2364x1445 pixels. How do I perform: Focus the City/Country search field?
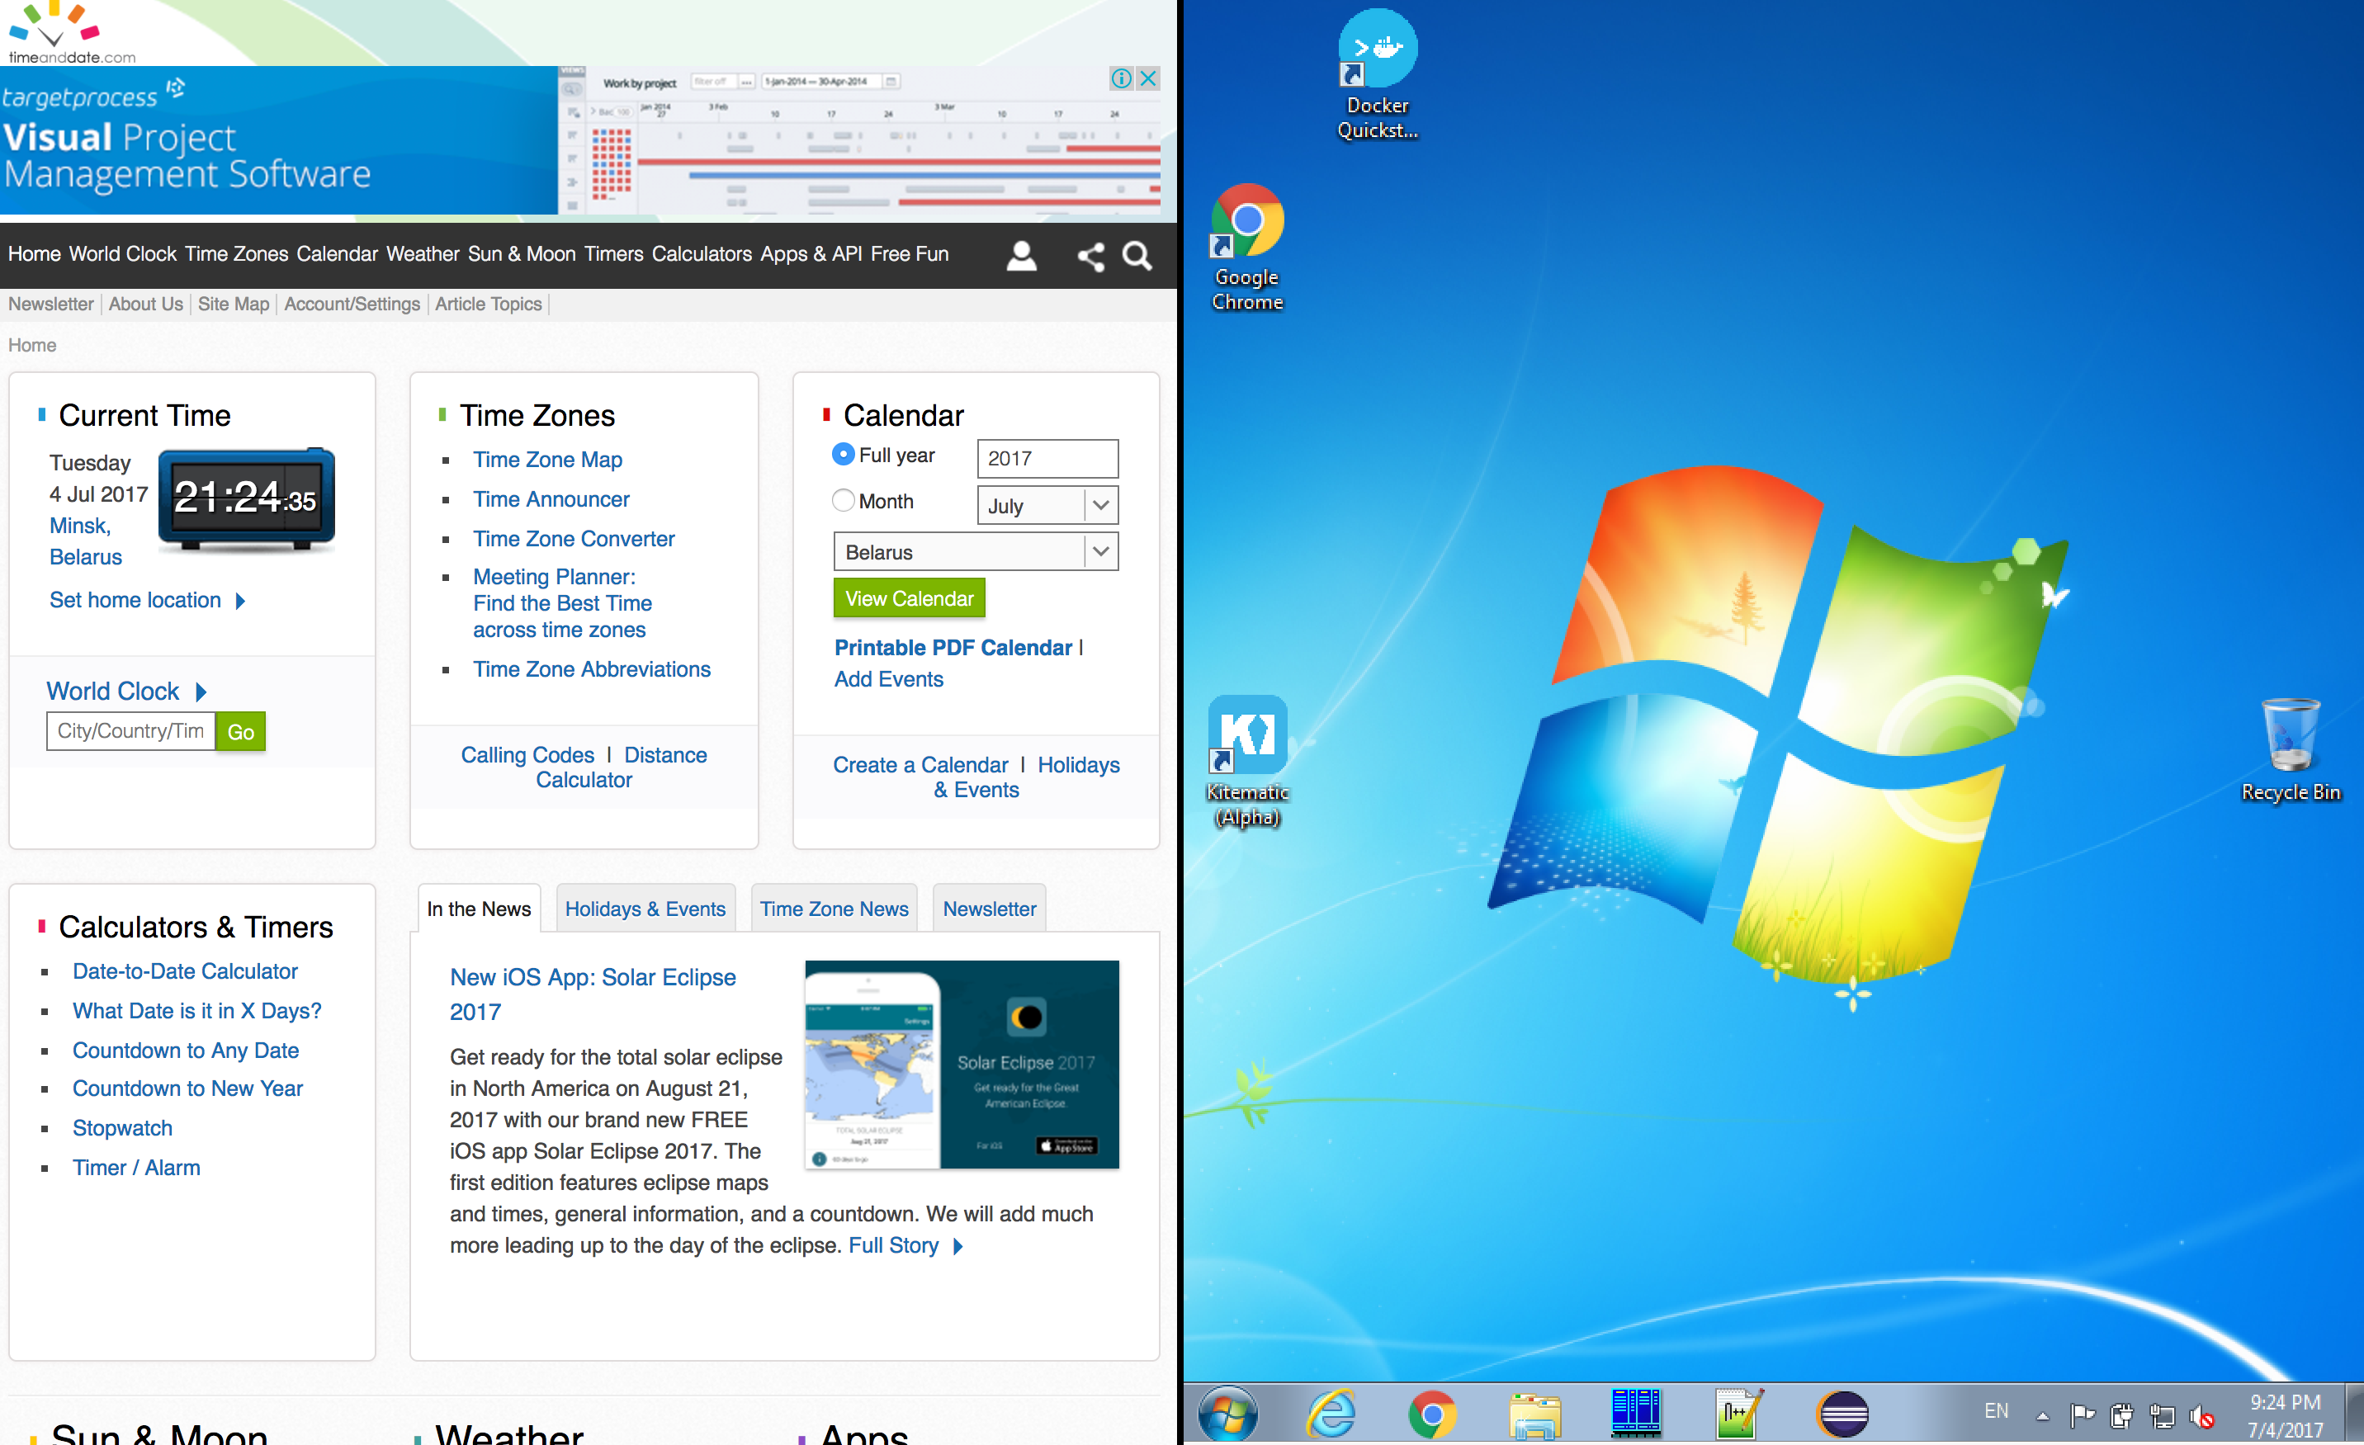(x=130, y=731)
